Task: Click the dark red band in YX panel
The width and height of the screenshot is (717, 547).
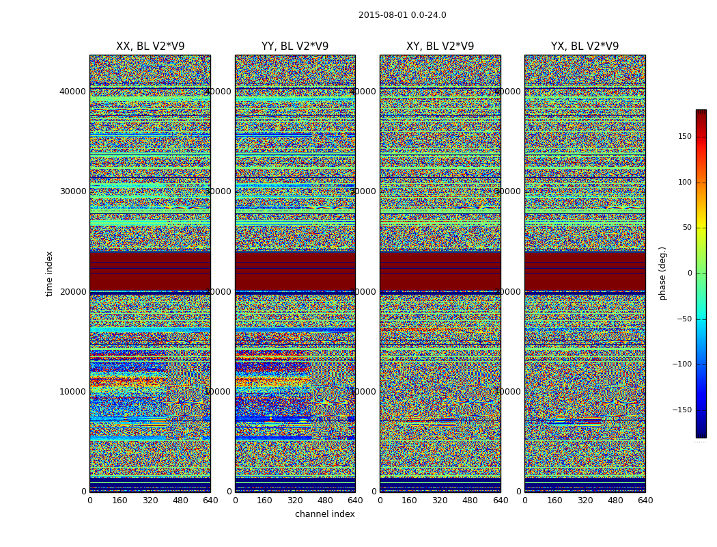Action: coord(585,271)
